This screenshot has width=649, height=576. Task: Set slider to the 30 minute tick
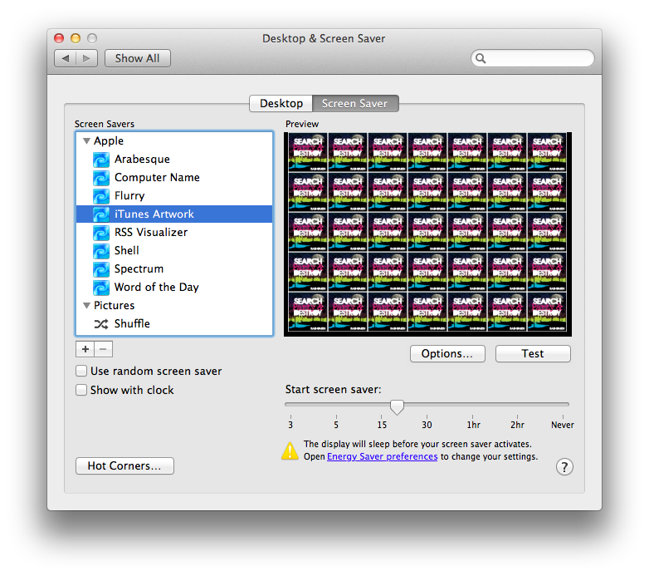click(x=427, y=417)
